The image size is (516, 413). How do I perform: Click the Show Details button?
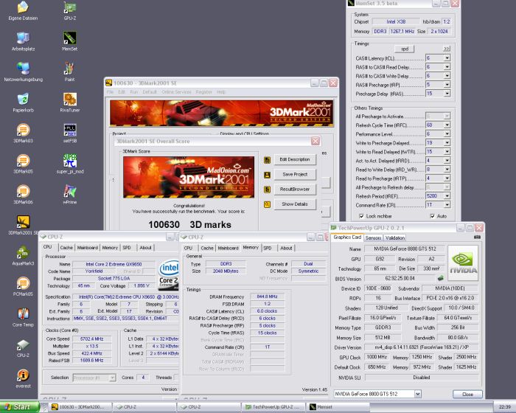click(x=295, y=204)
